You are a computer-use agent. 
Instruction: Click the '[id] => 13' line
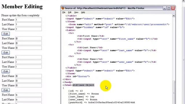tap(75, 91)
